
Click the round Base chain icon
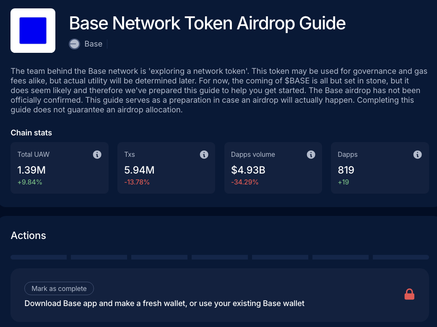[75, 44]
